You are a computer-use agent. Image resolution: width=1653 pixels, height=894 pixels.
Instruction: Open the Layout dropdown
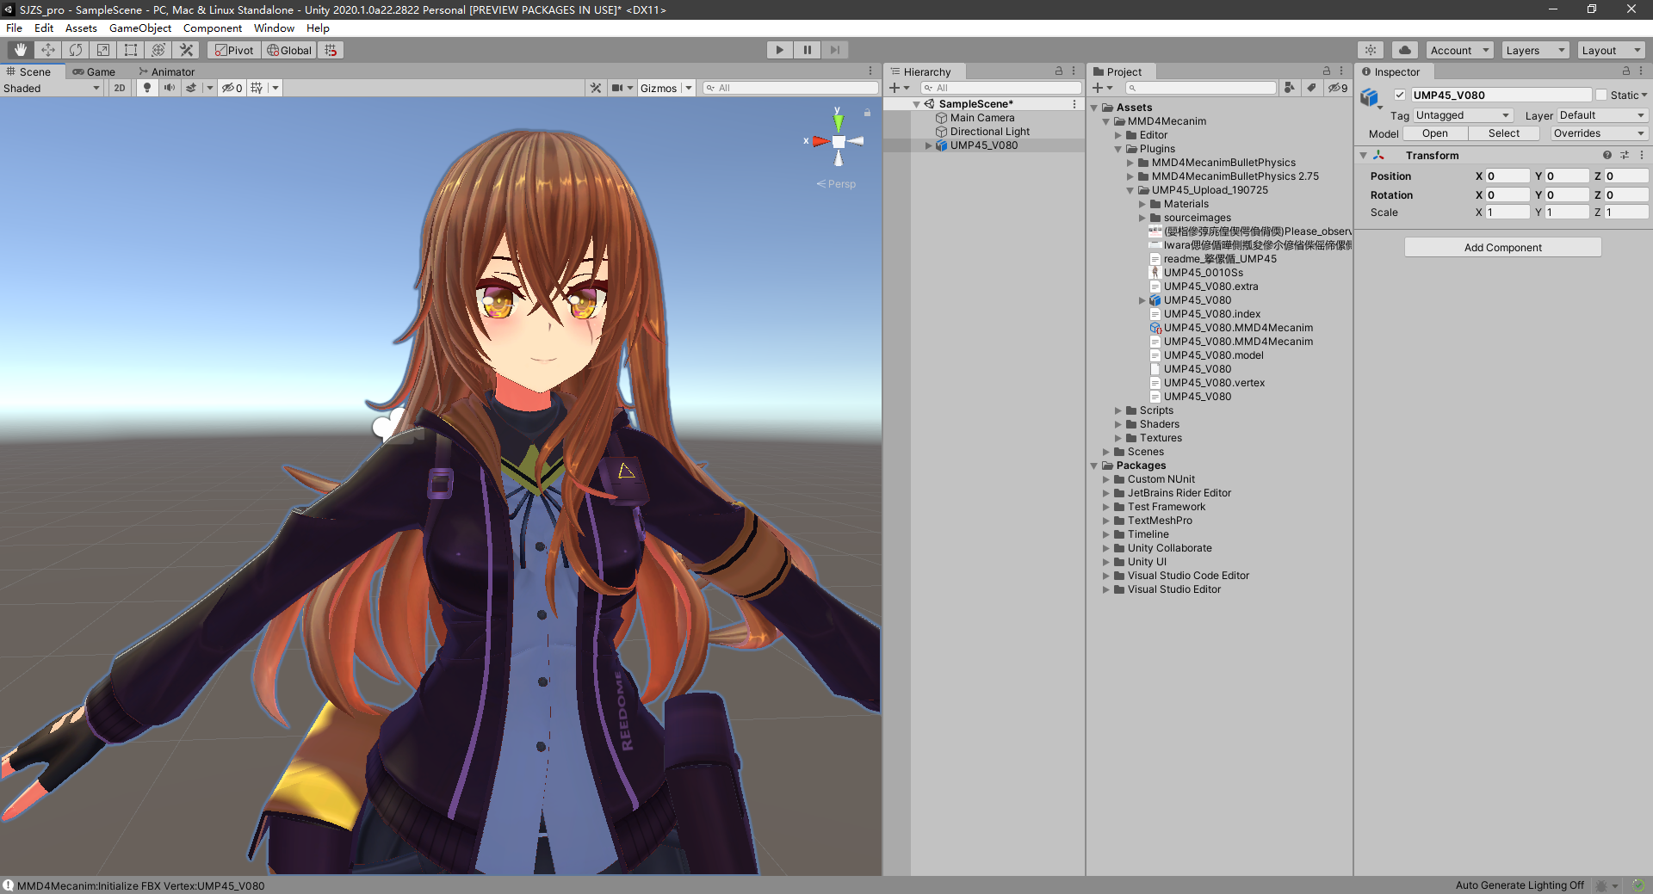1611,50
